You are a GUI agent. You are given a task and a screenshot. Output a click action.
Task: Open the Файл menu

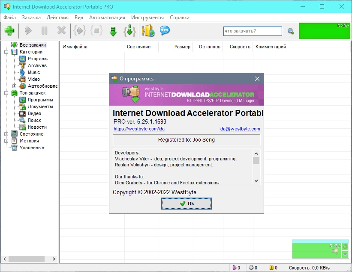click(10, 18)
